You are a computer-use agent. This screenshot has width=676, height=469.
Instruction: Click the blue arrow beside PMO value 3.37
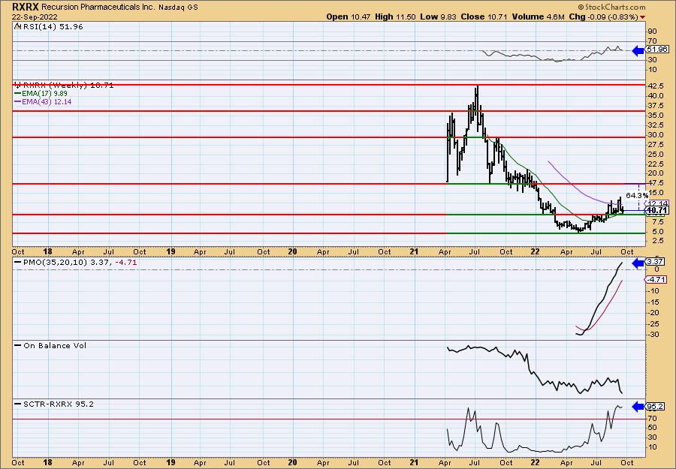(638, 263)
